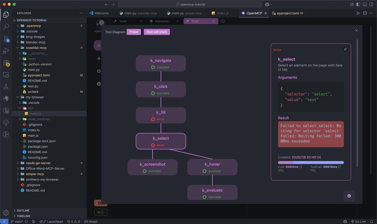The image size is (377, 224).
Task: Open Source Control view with 5 badge
Action: (6, 39)
